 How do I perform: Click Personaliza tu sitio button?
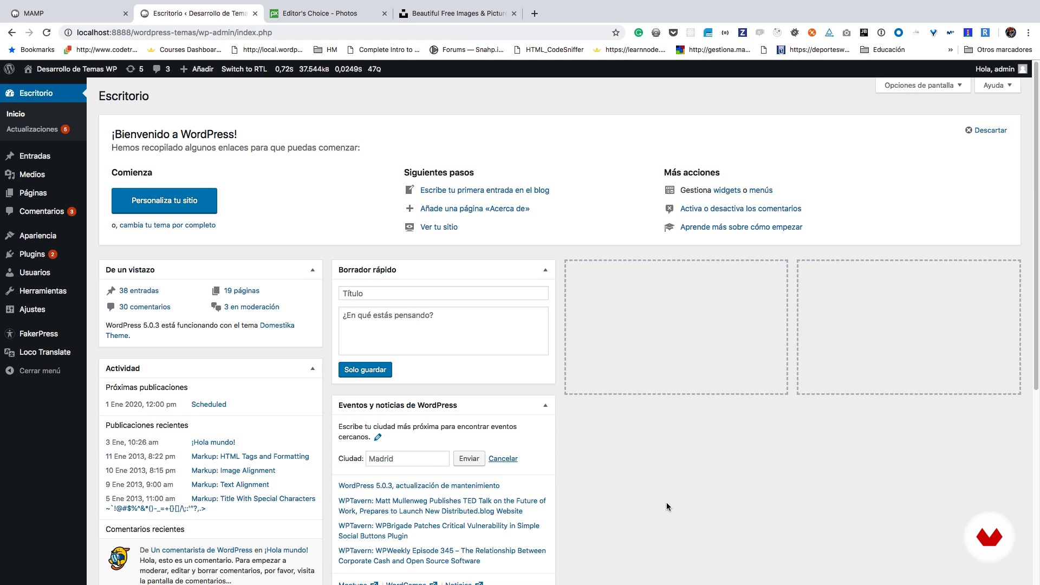click(x=164, y=200)
